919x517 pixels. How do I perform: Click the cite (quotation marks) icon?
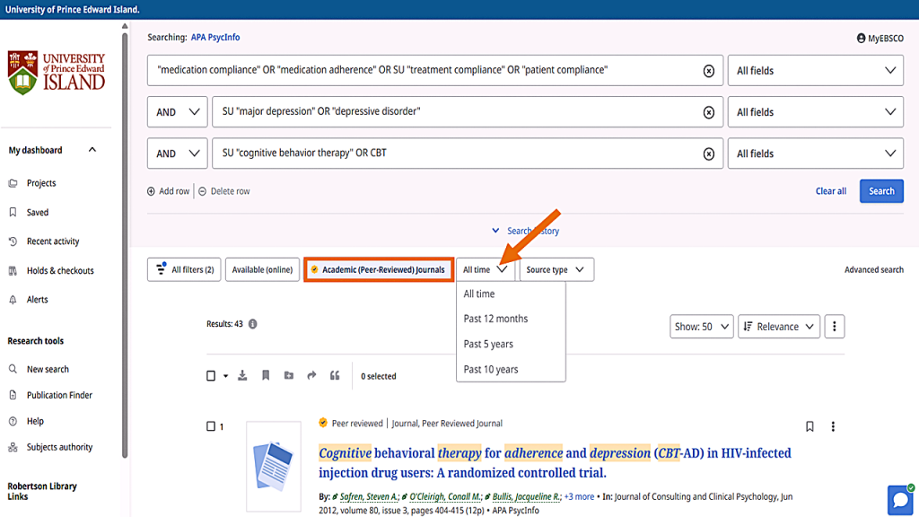(x=335, y=376)
